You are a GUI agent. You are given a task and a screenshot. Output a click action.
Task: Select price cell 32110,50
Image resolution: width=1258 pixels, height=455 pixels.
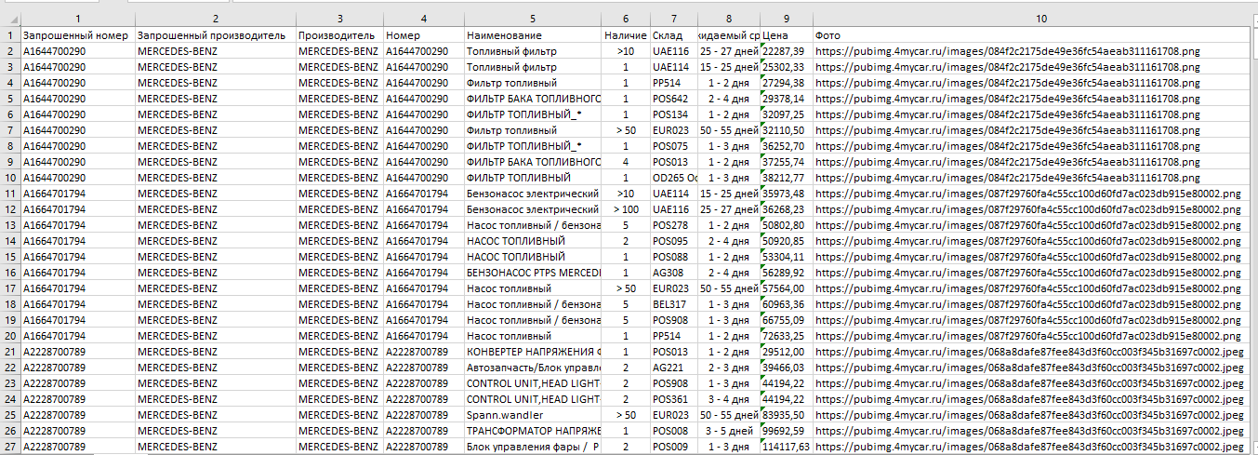tap(787, 130)
